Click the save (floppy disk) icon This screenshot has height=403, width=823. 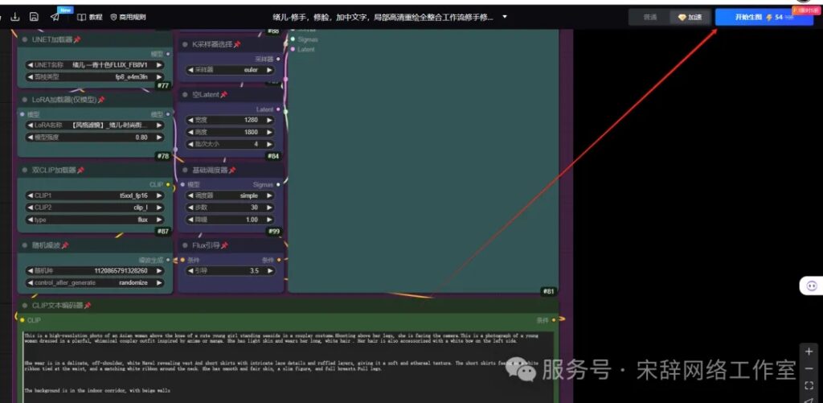pyautogui.click(x=34, y=17)
